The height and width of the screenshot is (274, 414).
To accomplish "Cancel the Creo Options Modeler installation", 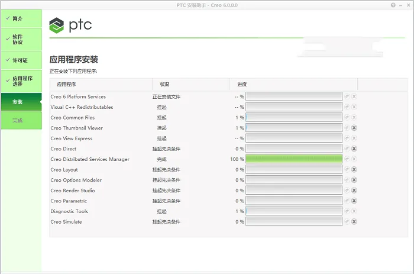I will [x=354, y=180].
